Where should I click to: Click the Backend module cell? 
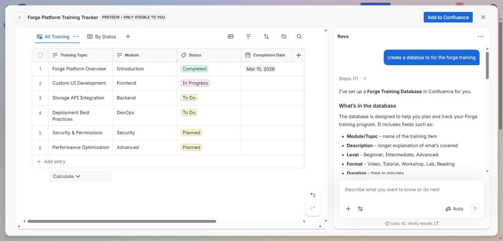tap(145, 98)
